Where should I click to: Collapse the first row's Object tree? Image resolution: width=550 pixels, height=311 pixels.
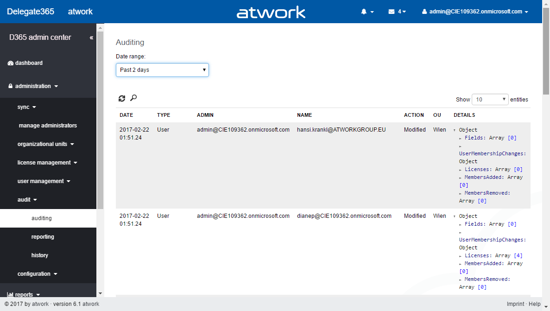[x=455, y=130]
